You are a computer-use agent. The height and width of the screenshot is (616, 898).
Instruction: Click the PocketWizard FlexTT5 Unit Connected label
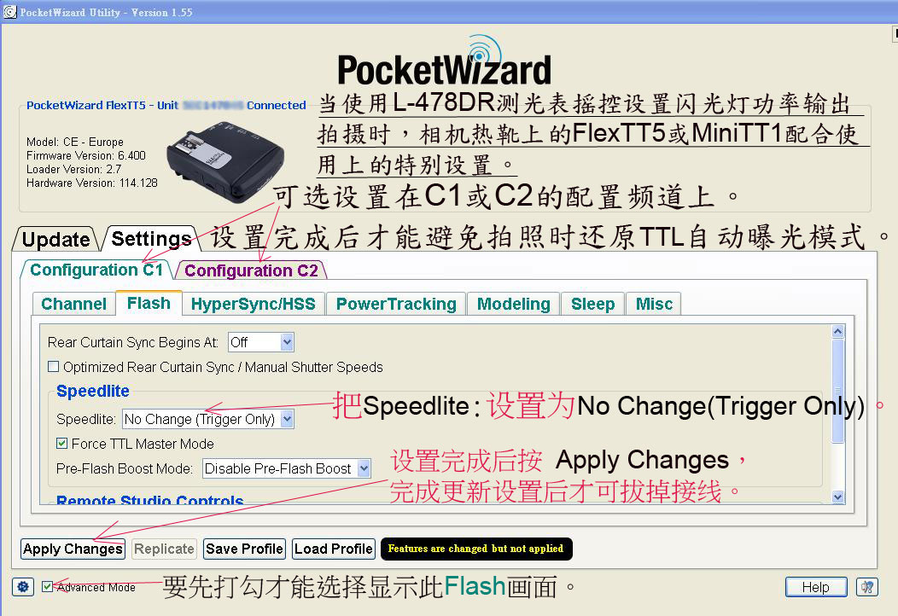point(166,105)
